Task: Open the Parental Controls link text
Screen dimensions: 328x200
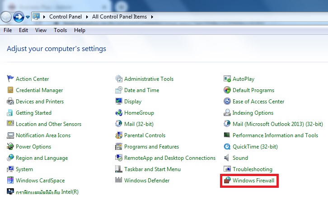Action: click(x=145, y=135)
